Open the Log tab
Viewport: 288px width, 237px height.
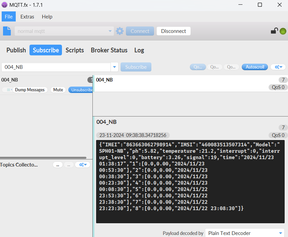click(139, 50)
